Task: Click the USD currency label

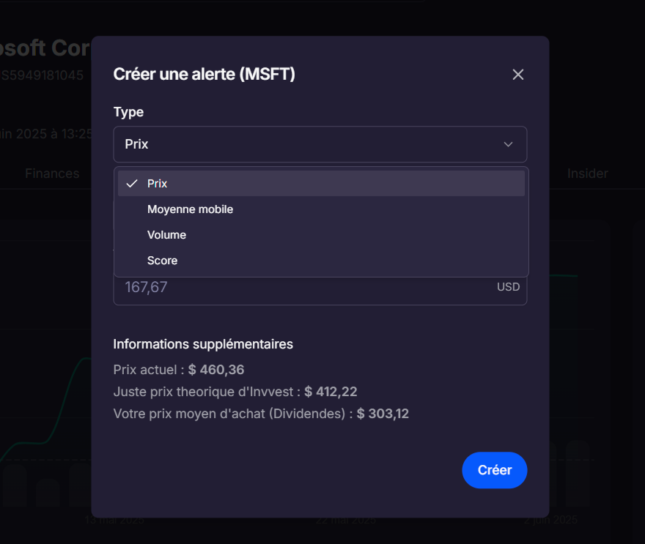Action: [x=508, y=287]
